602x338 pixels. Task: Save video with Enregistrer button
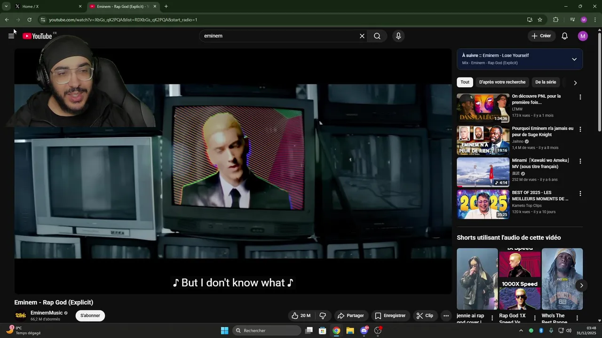click(x=390, y=316)
